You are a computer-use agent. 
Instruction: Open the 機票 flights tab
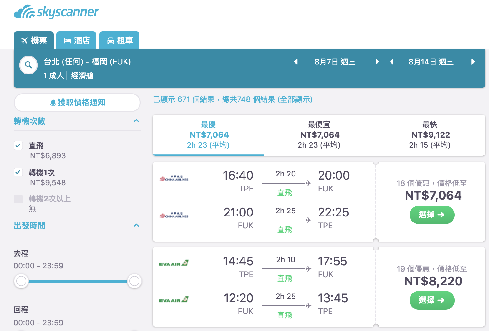34,40
